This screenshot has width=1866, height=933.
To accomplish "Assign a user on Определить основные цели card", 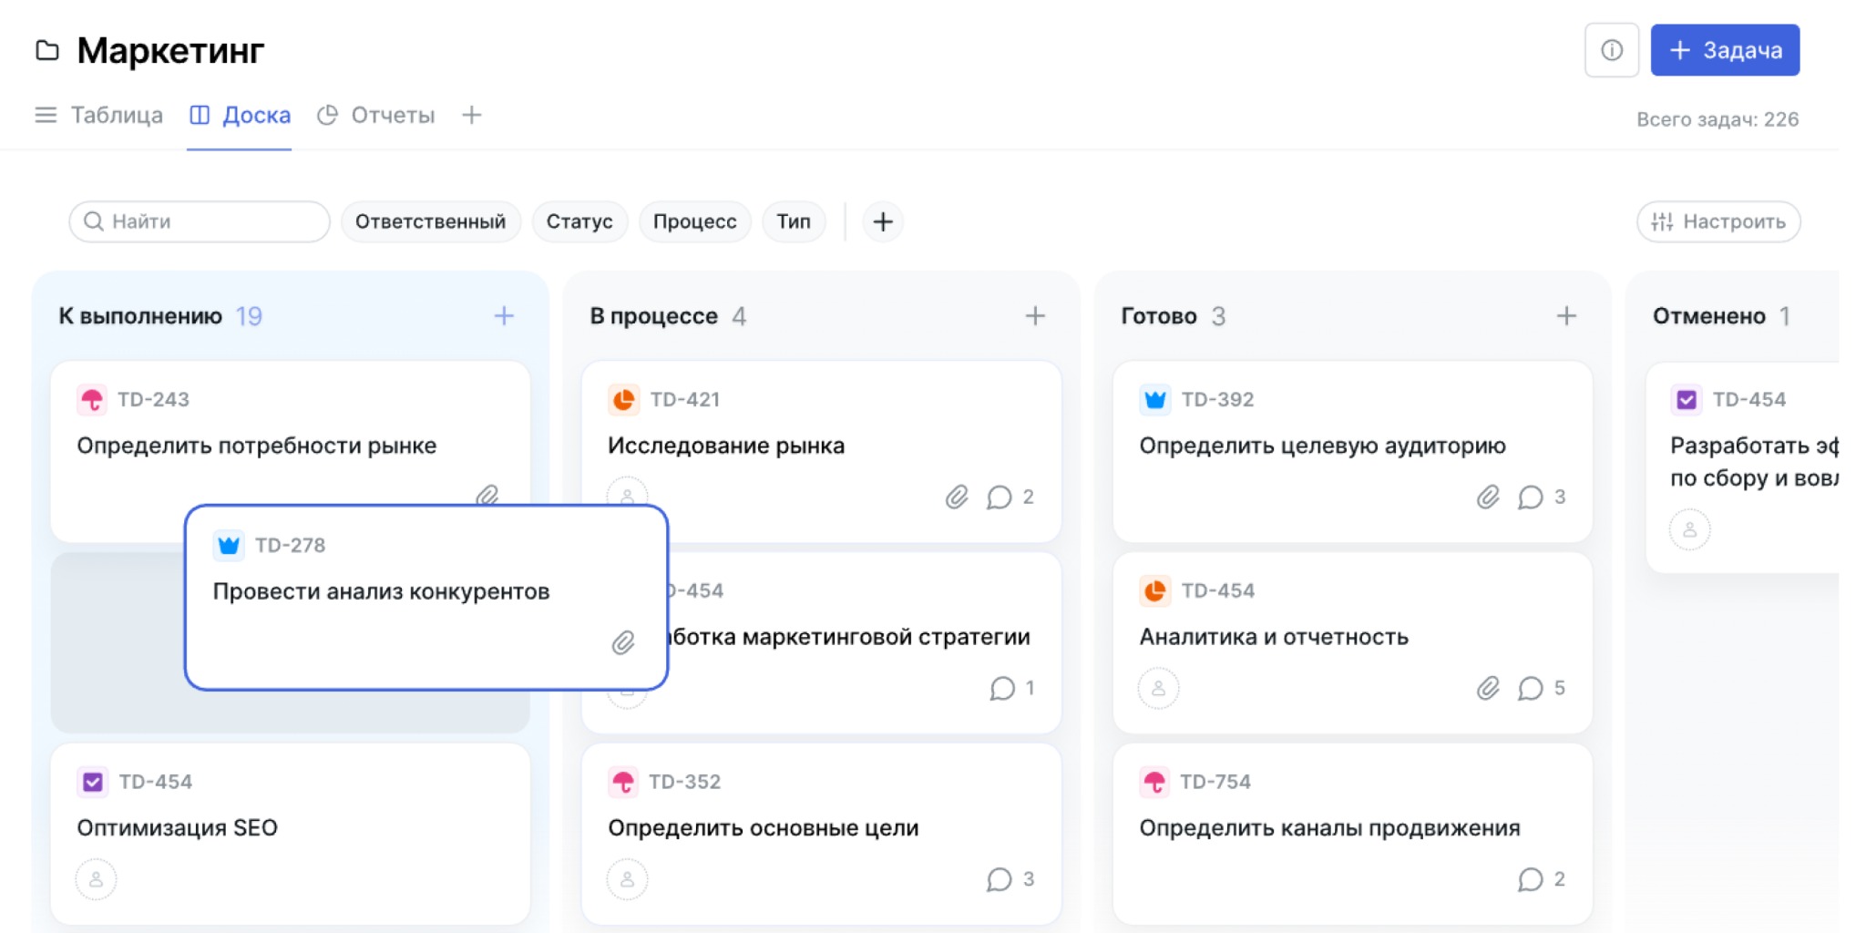I will coord(627,879).
